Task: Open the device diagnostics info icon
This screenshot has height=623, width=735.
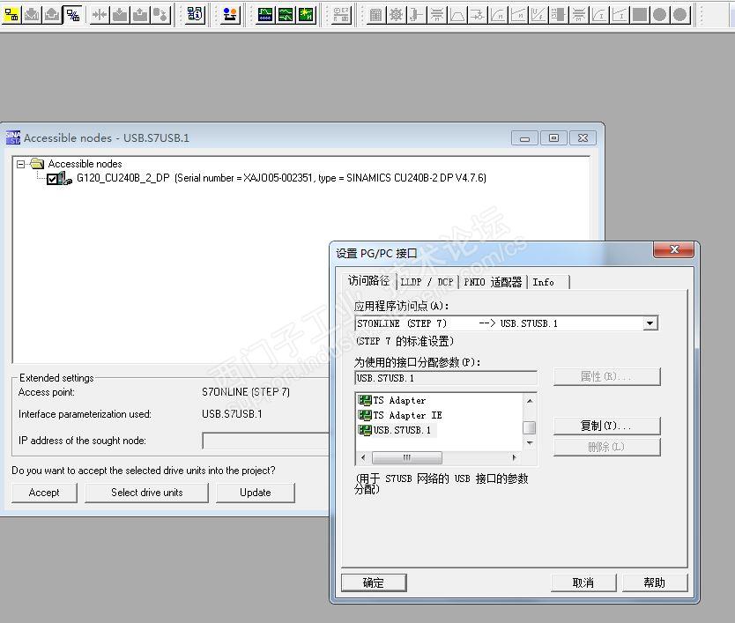Action: coord(195,15)
